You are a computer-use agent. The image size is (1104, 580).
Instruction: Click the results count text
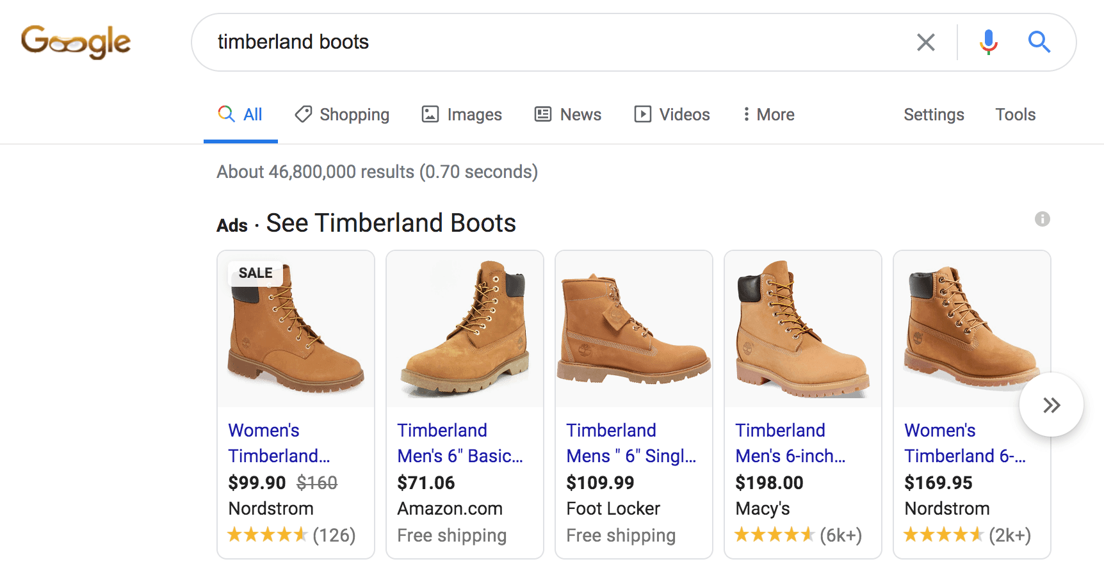[377, 172]
